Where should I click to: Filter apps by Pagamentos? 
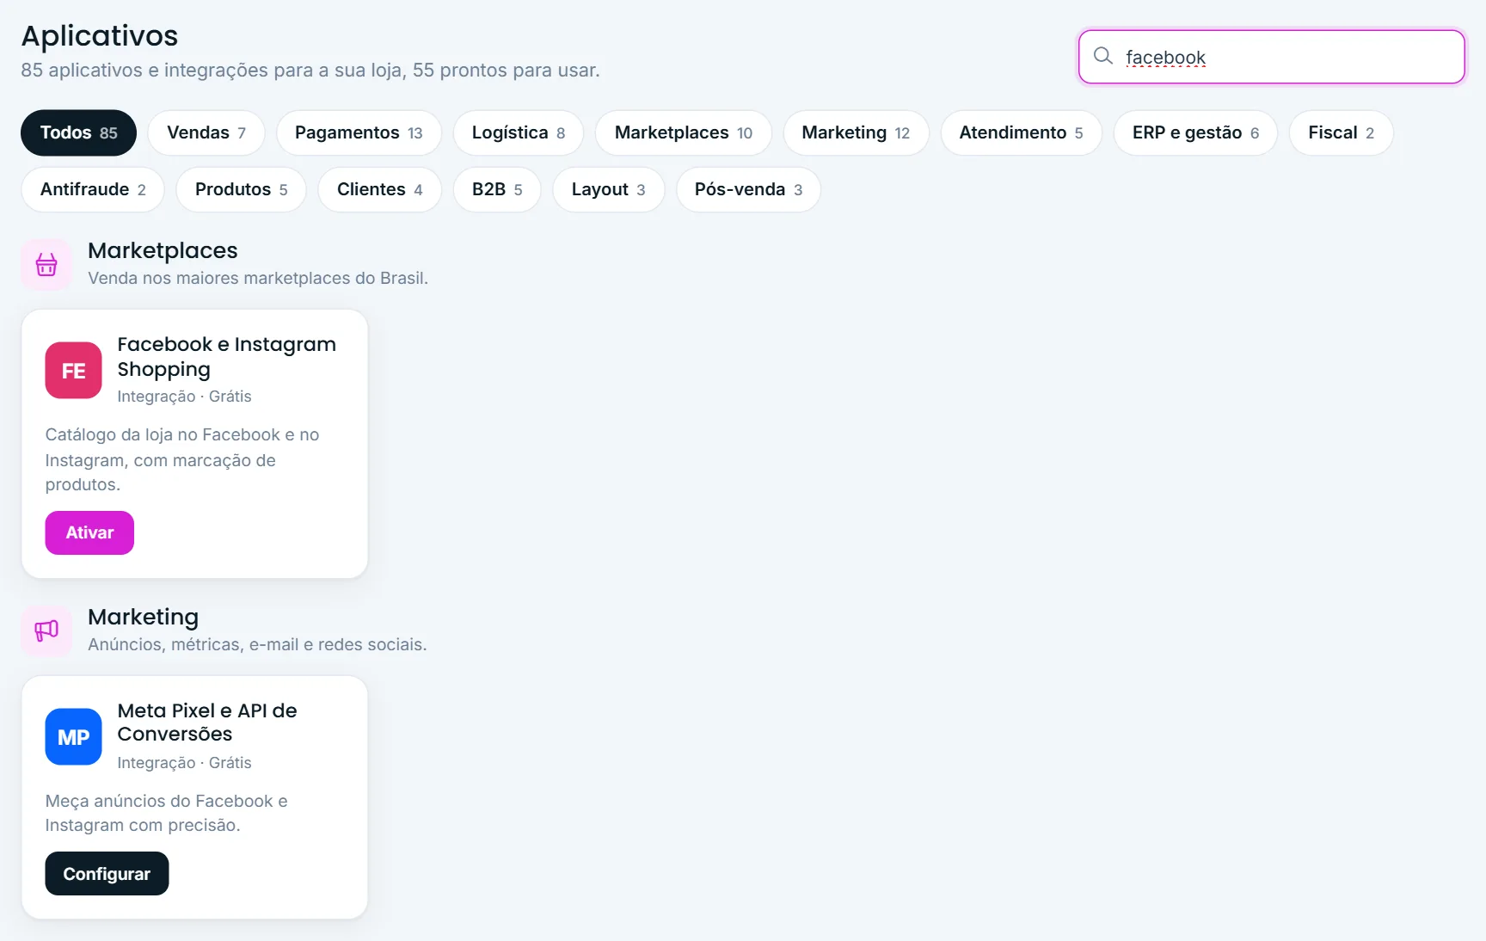coord(359,132)
